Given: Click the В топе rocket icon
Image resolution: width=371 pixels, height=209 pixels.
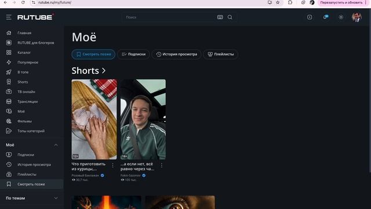Looking at the screenshot, I should point(9,72).
